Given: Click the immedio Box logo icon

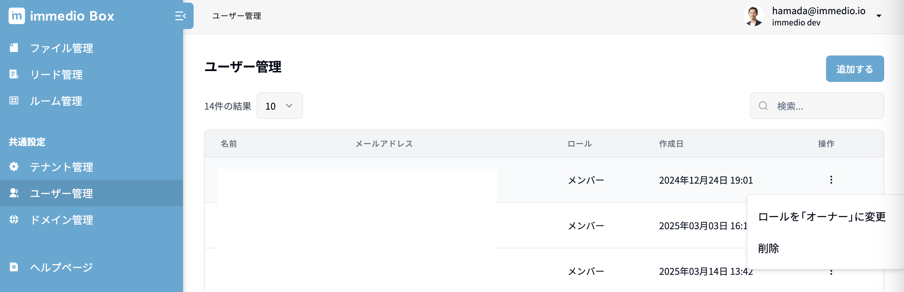Looking at the screenshot, I should click(x=17, y=16).
